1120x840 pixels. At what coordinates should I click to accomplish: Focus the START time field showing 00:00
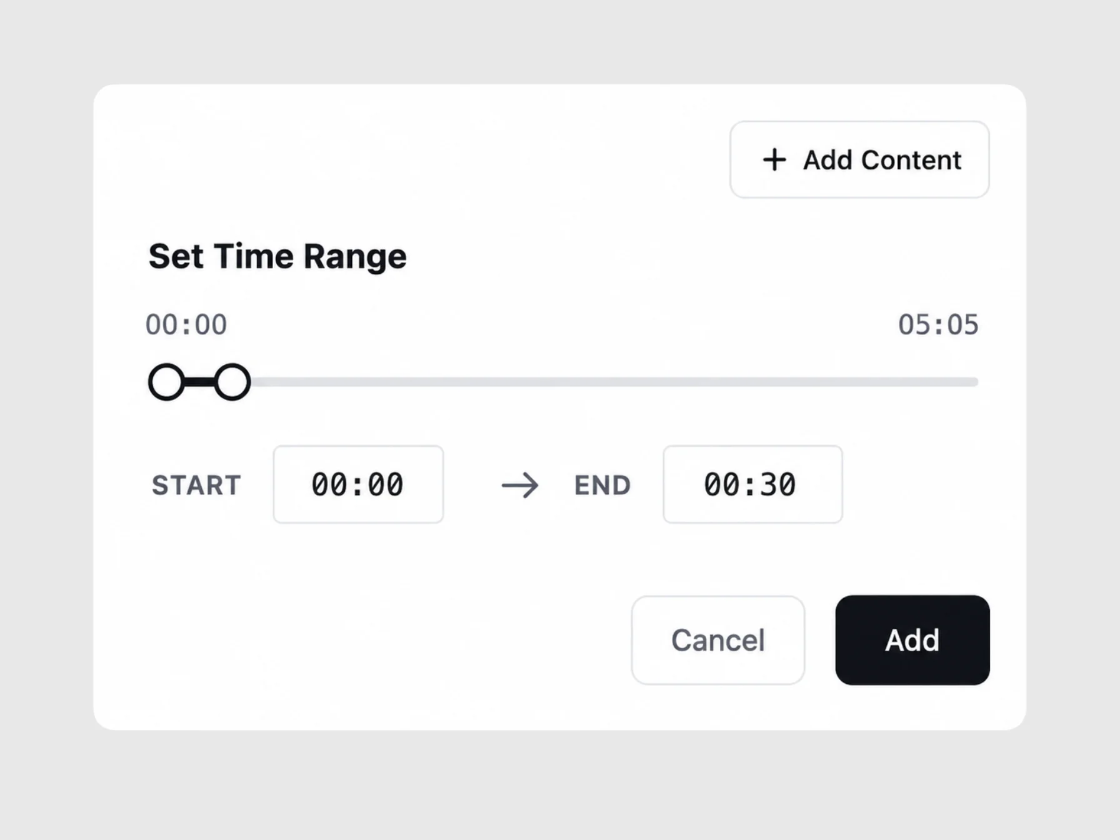click(358, 484)
